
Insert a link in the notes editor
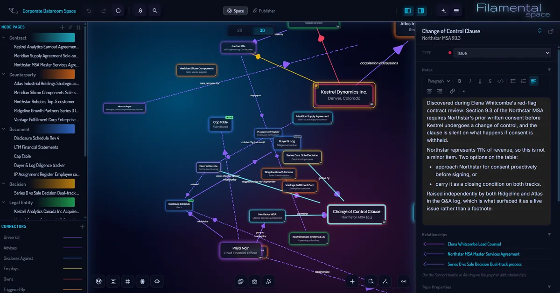[452, 91]
